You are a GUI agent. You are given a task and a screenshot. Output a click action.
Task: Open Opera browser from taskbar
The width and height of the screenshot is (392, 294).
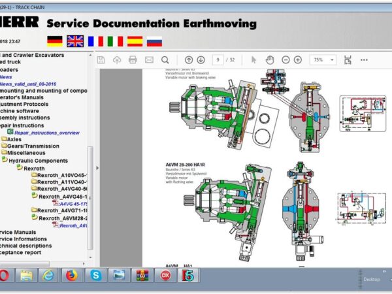5,276
